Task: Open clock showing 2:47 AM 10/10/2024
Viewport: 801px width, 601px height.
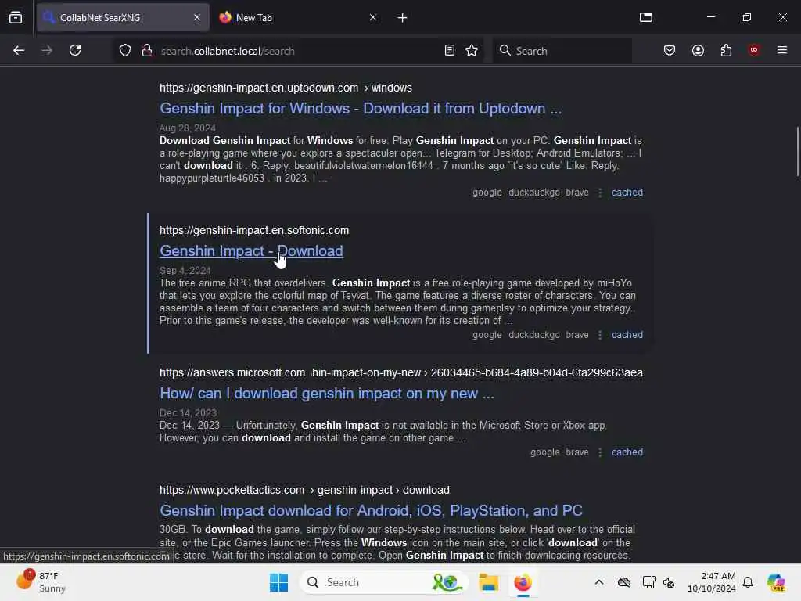Action: click(x=711, y=582)
